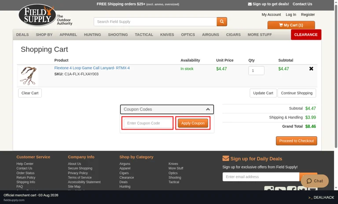Open the FAQ footer link
Viewport: 338px width, 204px height.
(20, 186)
